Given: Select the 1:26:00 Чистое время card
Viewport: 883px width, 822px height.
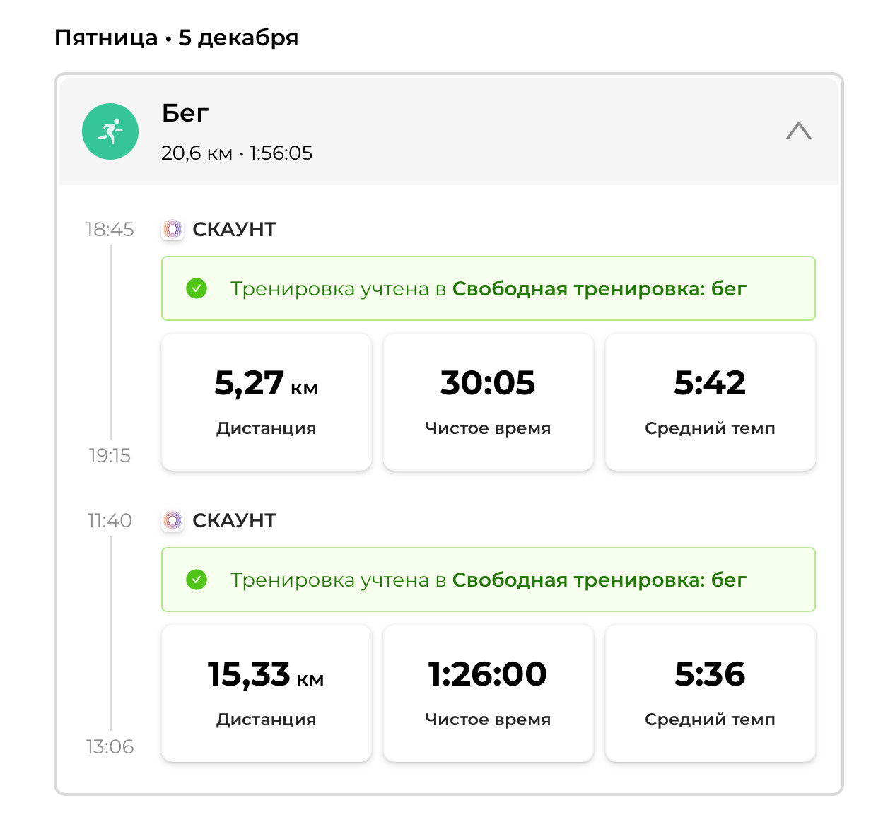Looking at the screenshot, I should 489,693.
